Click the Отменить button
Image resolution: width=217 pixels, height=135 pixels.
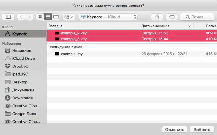point(174,130)
